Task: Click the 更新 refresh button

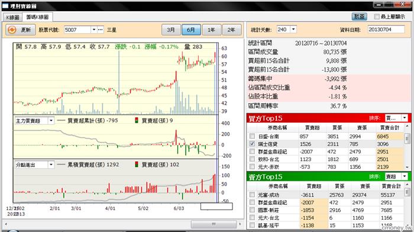Action: (x=20, y=30)
